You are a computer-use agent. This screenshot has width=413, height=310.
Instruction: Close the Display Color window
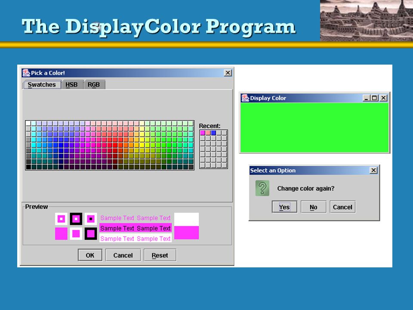pyautogui.click(x=384, y=98)
